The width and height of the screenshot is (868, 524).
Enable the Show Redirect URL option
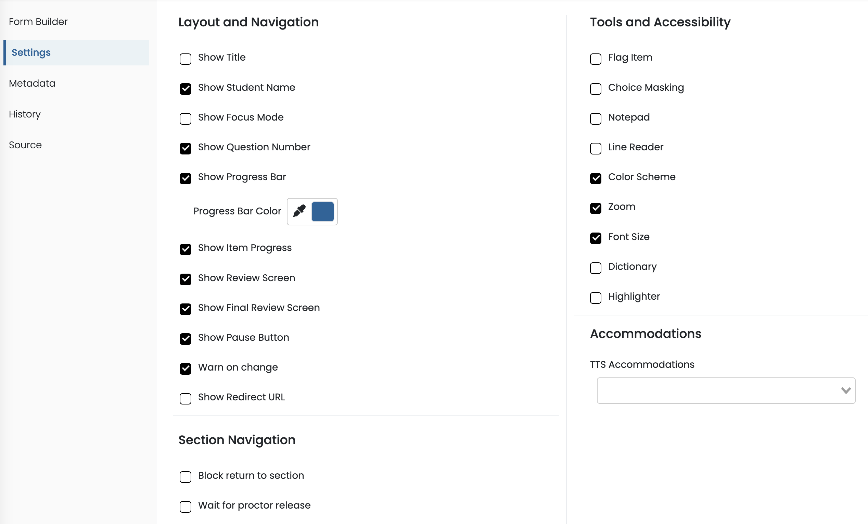click(x=185, y=399)
